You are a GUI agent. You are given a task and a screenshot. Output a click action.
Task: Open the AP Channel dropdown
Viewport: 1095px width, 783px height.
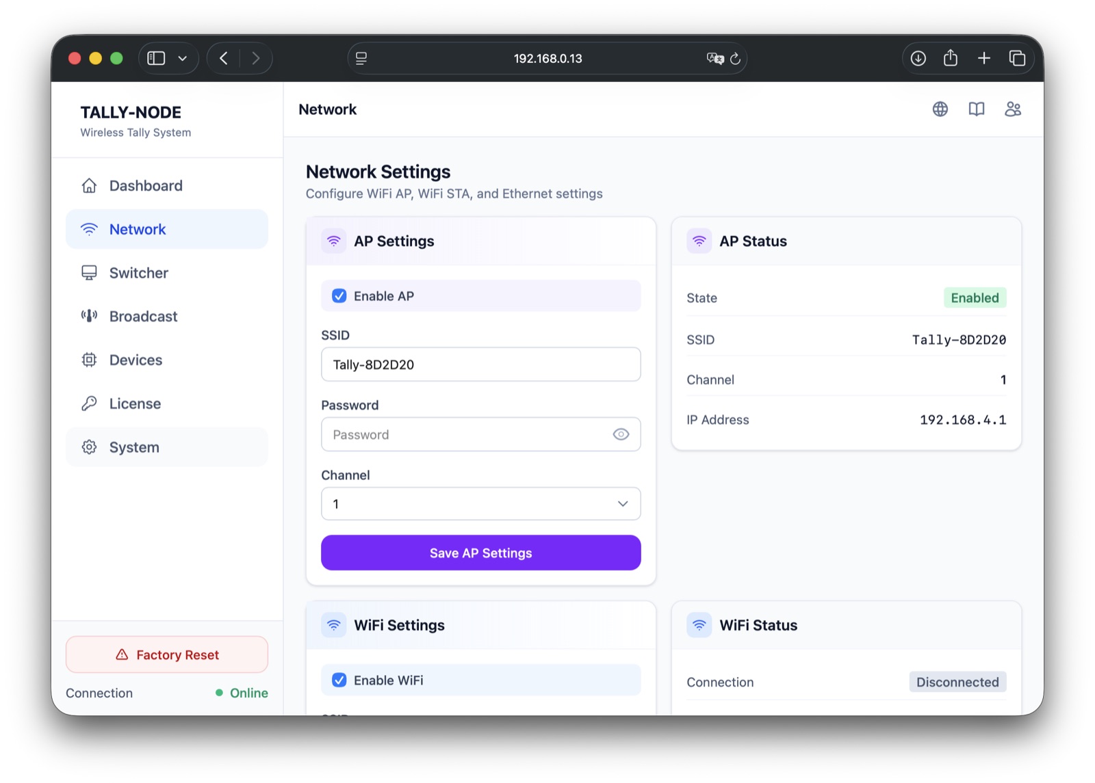click(x=481, y=504)
